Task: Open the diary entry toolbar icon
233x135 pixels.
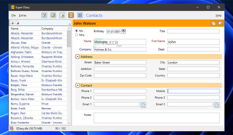Action: point(44,15)
